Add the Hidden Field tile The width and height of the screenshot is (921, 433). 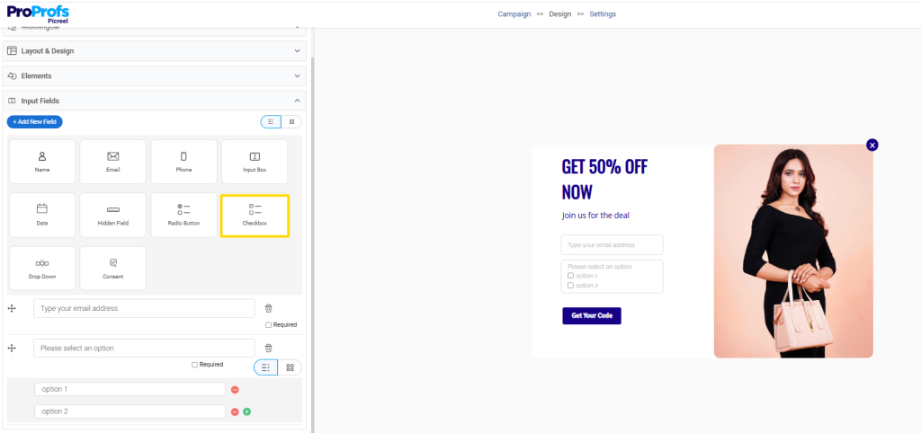click(112, 216)
